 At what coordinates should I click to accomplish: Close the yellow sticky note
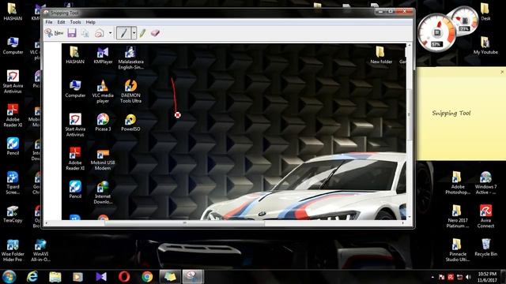tap(502, 72)
